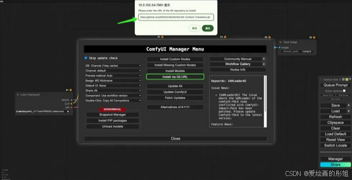Open Nodes Info
This screenshot has width=352, height=180.
coord(238,70)
